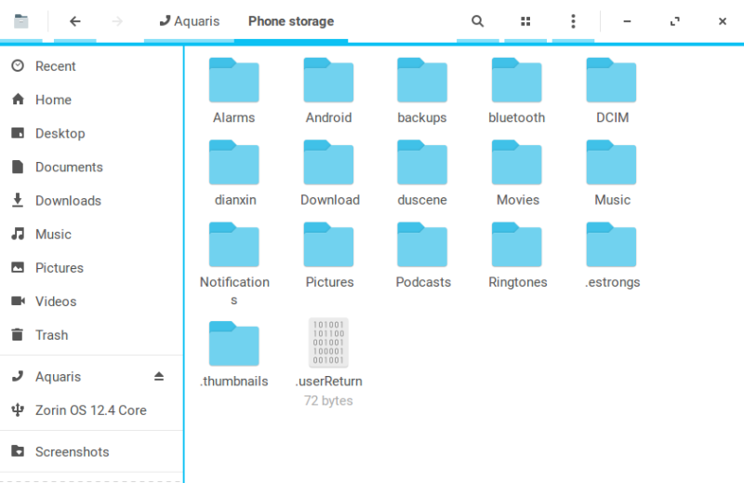The width and height of the screenshot is (744, 483).
Task: Select the DCIM folder
Action: pos(612,90)
